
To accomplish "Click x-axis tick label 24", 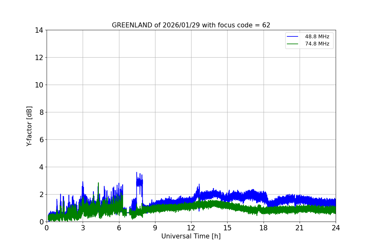I will click(x=336, y=228).
